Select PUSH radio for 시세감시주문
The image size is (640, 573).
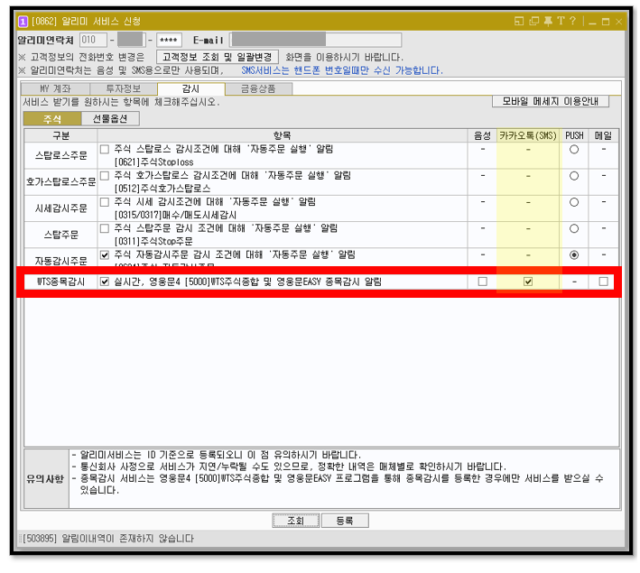tap(574, 202)
